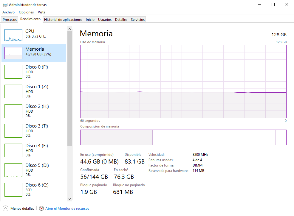
Task: Select Disco 1 (Z:) graph thumbnail
Action: [x=13, y=91]
